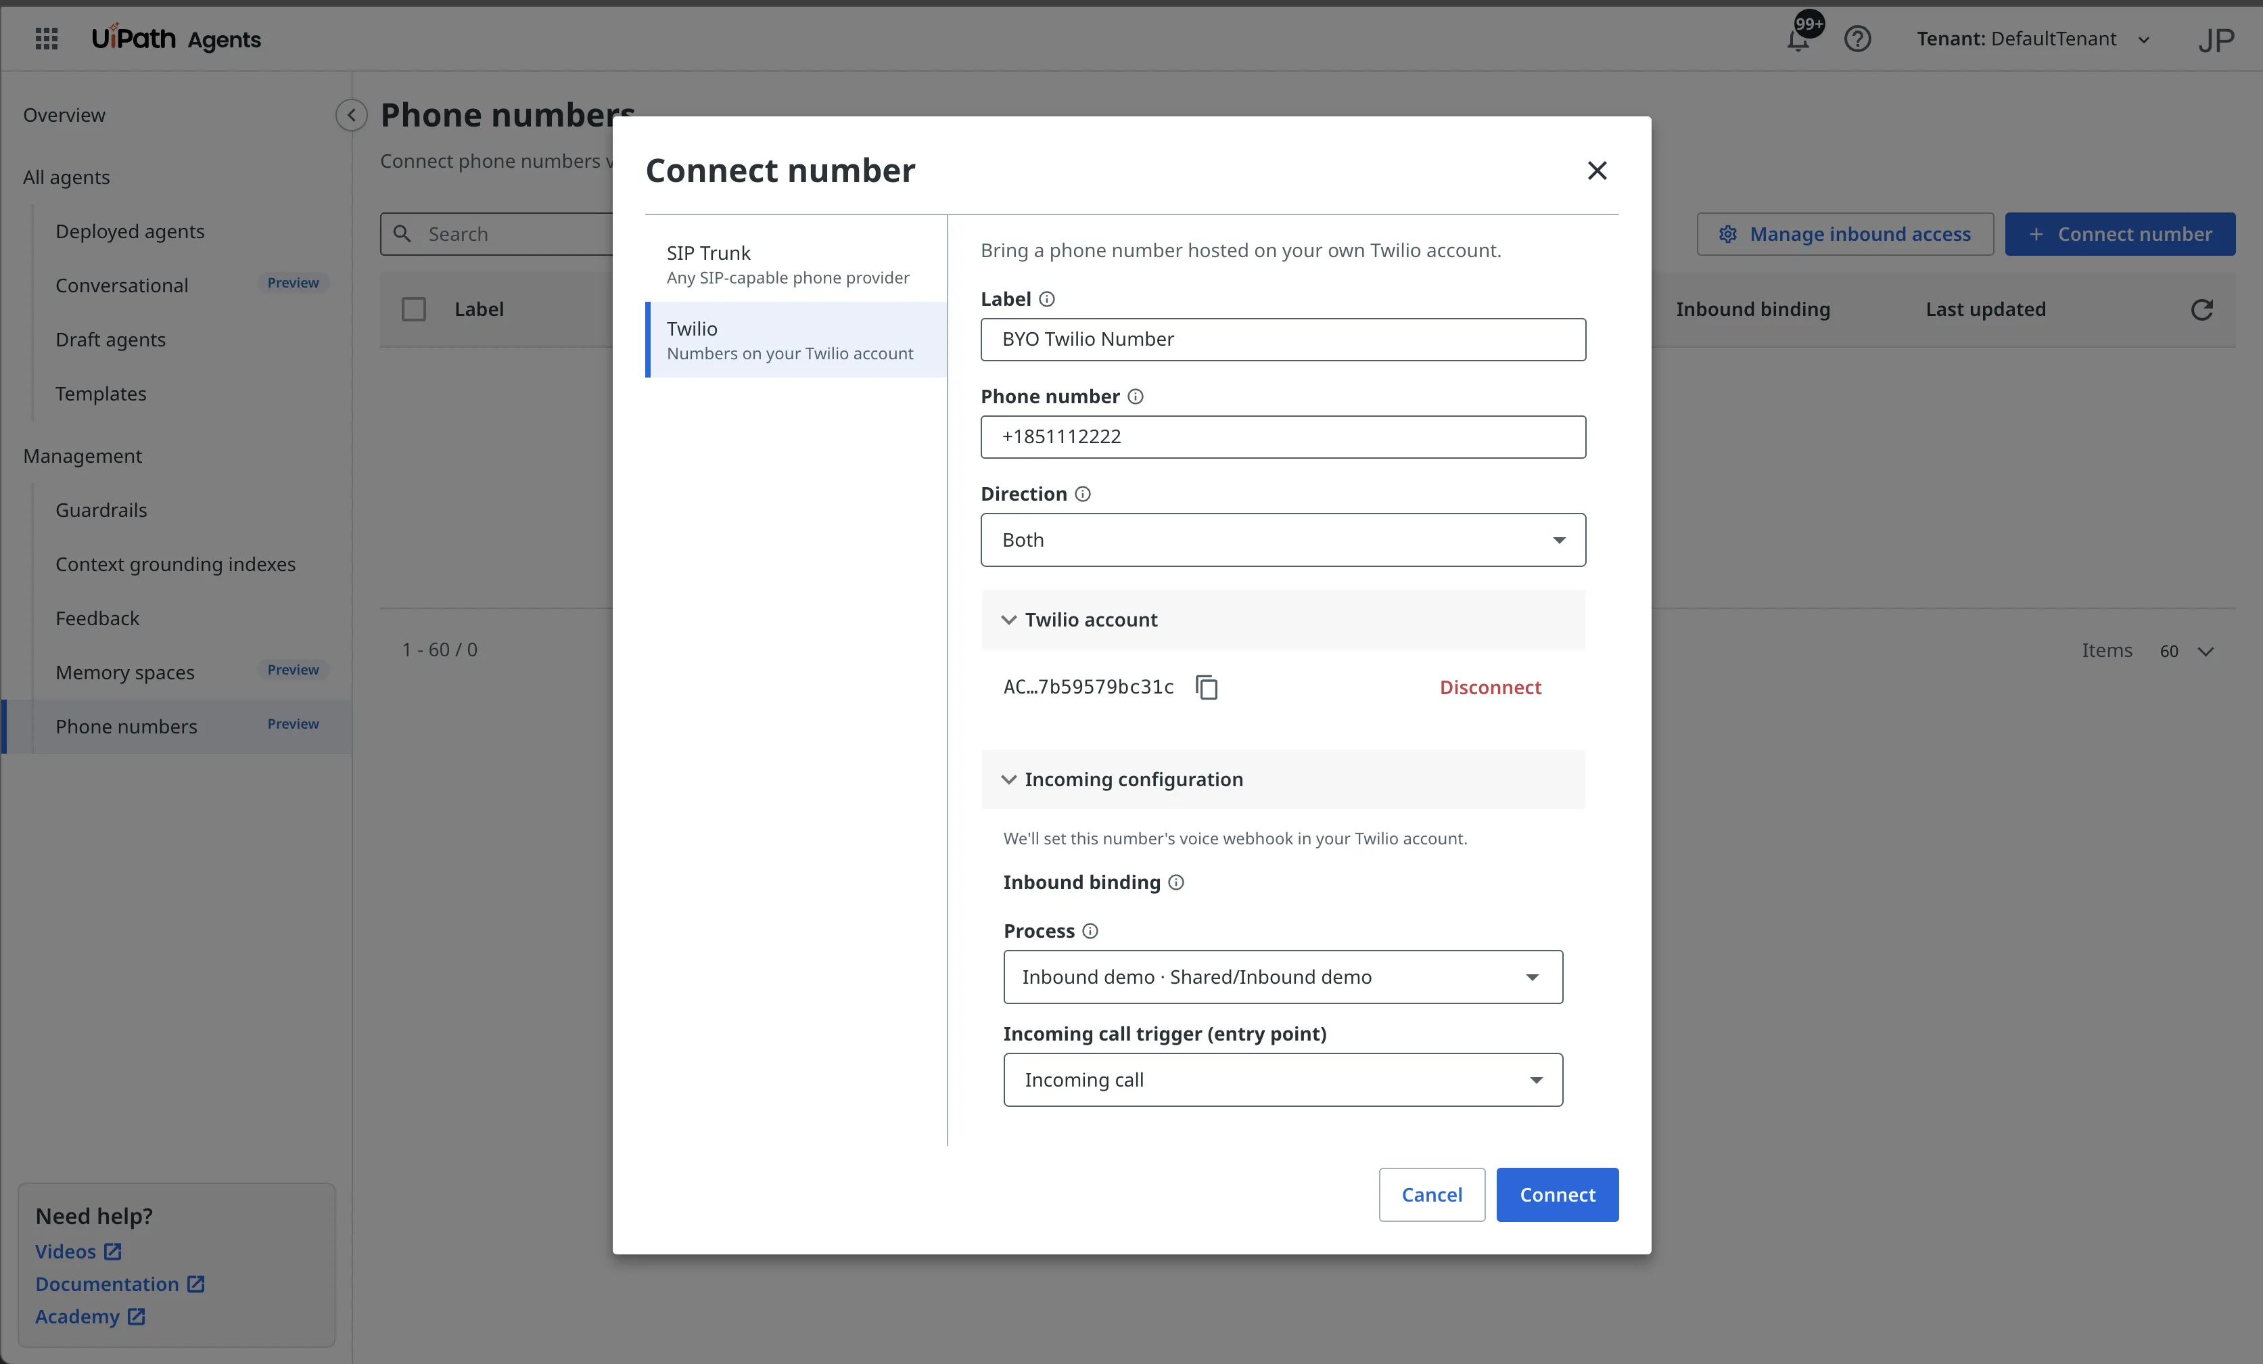Show info tooltip next to Direction
This screenshot has height=1364, width=2263.
click(x=1083, y=494)
